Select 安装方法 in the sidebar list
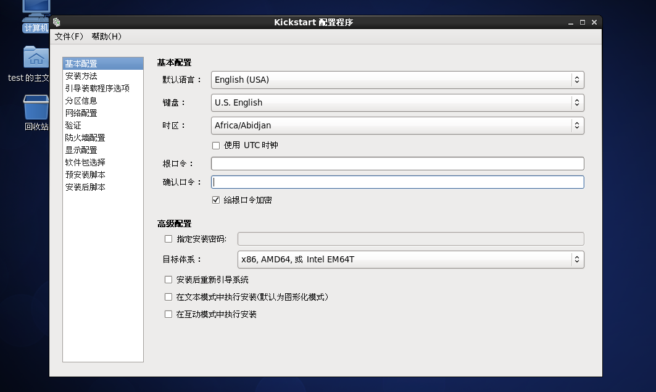This screenshot has height=392, width=656. 103,76
